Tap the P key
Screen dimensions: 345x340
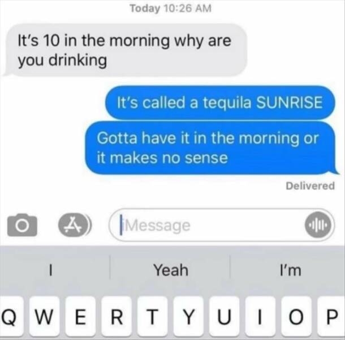[331, 317]
